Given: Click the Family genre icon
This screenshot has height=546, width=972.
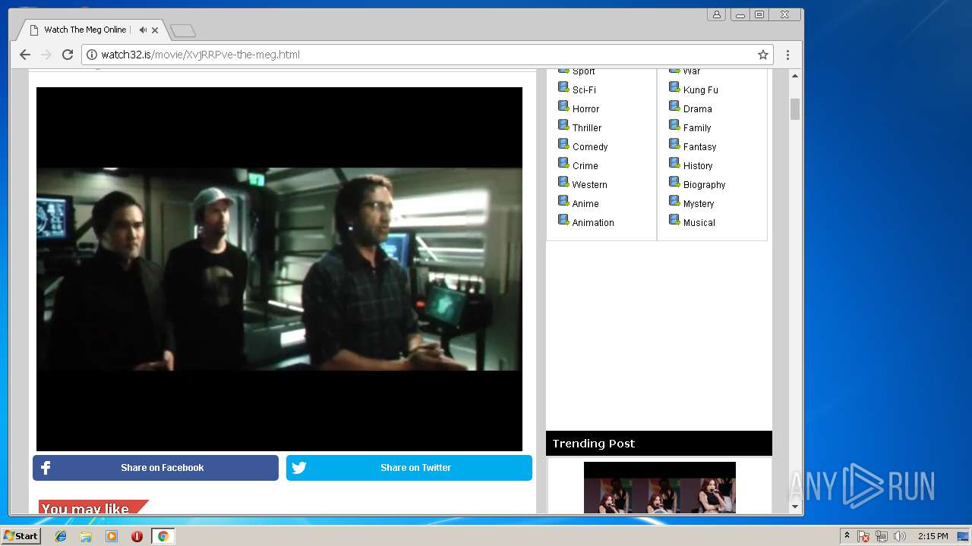Looking at the screenshot, I should [x=674, y=125].
